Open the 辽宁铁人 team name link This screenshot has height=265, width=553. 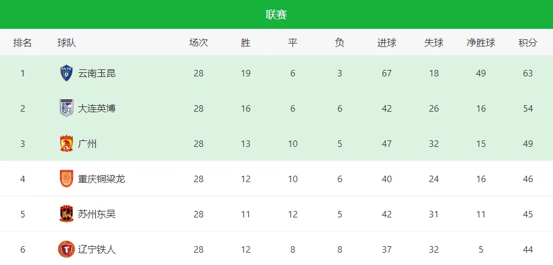tap(96, 250)
